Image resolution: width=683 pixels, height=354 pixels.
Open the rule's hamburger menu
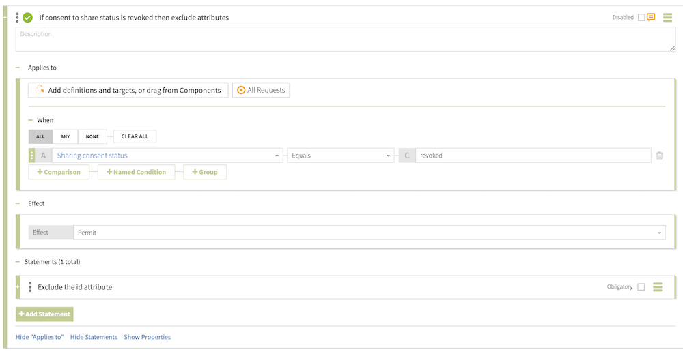click(667, 18)
